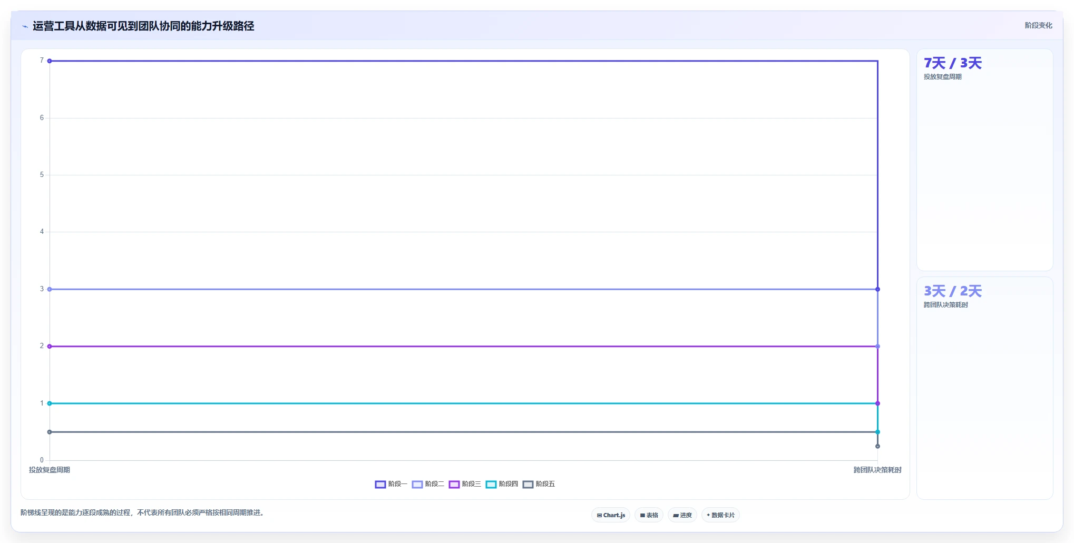1074x543 pixels.
Task: Click the y-axis tick label 7
Action: point(42,61)
